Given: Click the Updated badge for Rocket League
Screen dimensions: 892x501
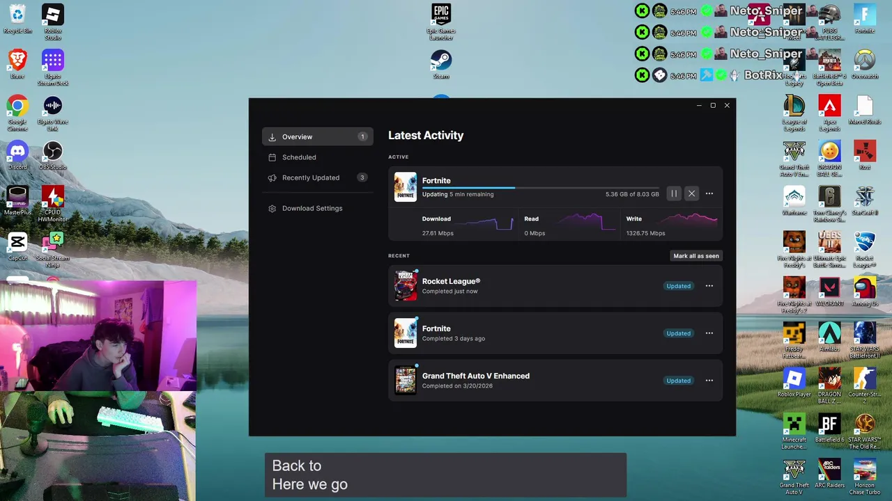Looking at the screenshot, I should (678, 286).
